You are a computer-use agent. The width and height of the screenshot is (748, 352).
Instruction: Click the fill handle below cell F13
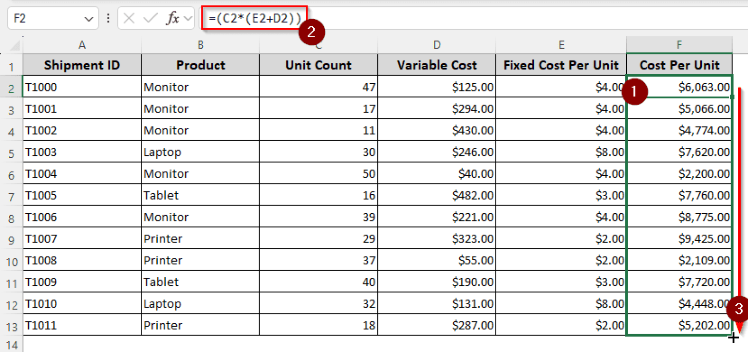pos(733,336)
